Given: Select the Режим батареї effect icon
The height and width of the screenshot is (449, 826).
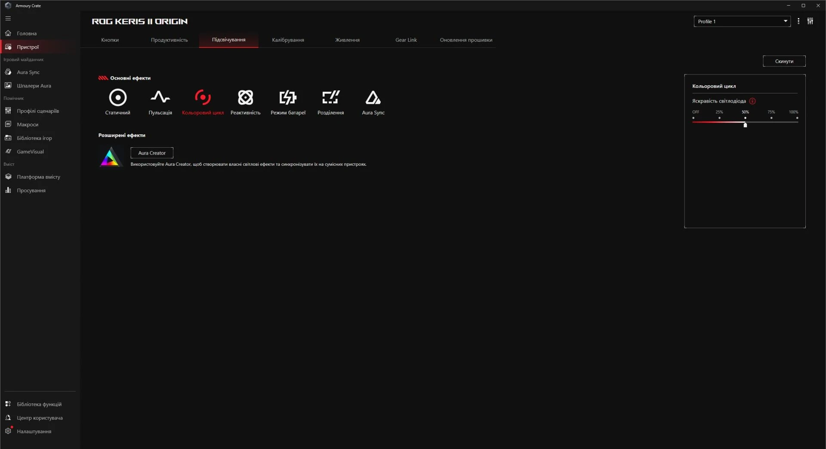Looking at the screenshot, I should click(288, 97).
